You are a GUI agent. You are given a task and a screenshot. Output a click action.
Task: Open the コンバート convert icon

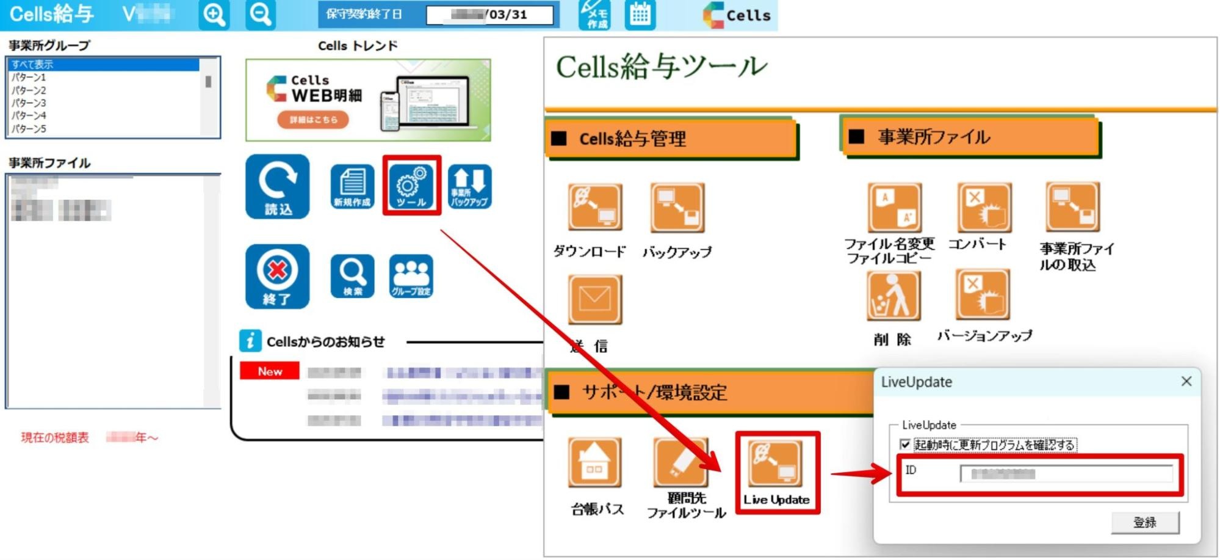tap(983, 208)
